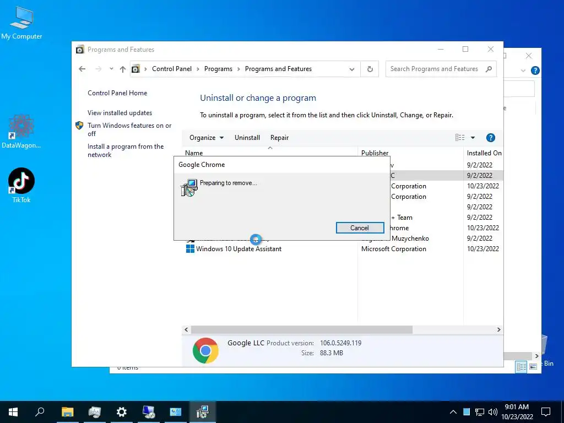
Task: Select the installer task in the taskbar
Action: pyautogui.click(x=203, y=412)
